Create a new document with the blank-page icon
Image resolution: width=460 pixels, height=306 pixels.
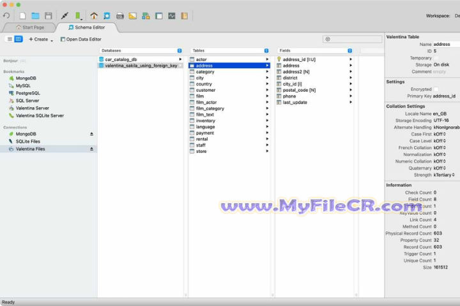coord(22,16)
